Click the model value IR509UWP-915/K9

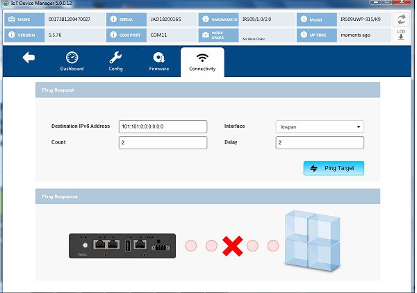(361, 19)
